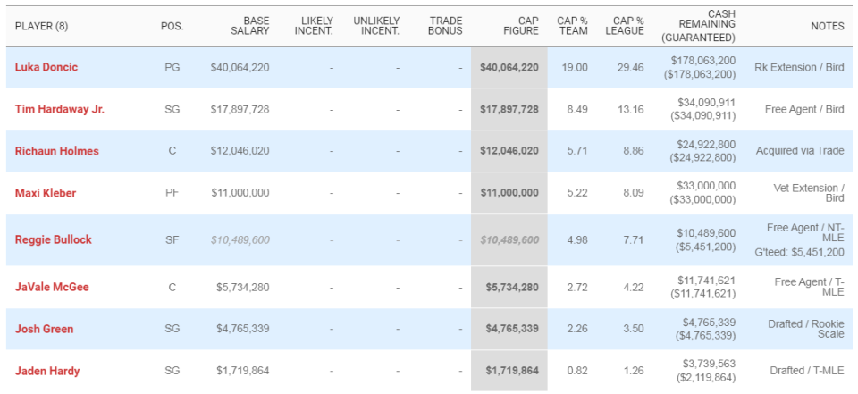
Task: Sort by Cash Remaining (Guaranteed) header
Action: (698, 25)
